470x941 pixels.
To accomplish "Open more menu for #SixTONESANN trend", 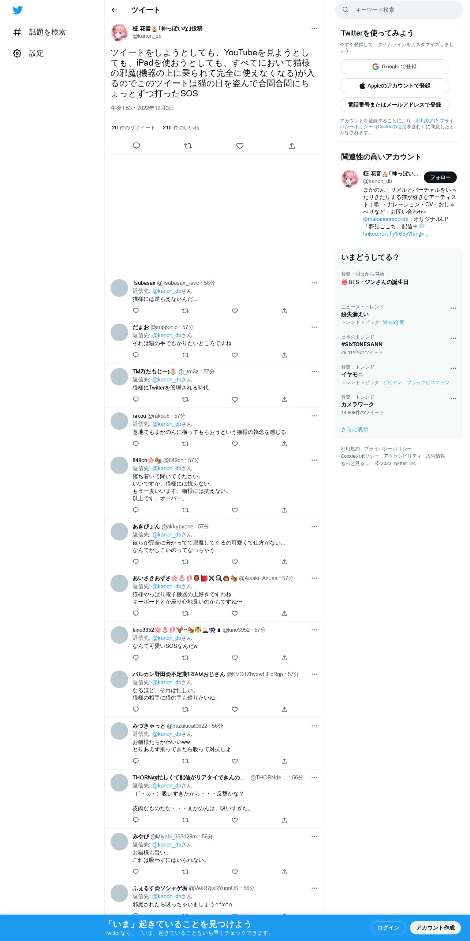I will point(453,338).
